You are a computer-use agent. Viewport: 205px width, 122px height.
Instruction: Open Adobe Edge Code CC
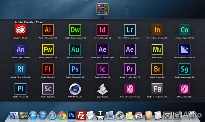[184, 30]
